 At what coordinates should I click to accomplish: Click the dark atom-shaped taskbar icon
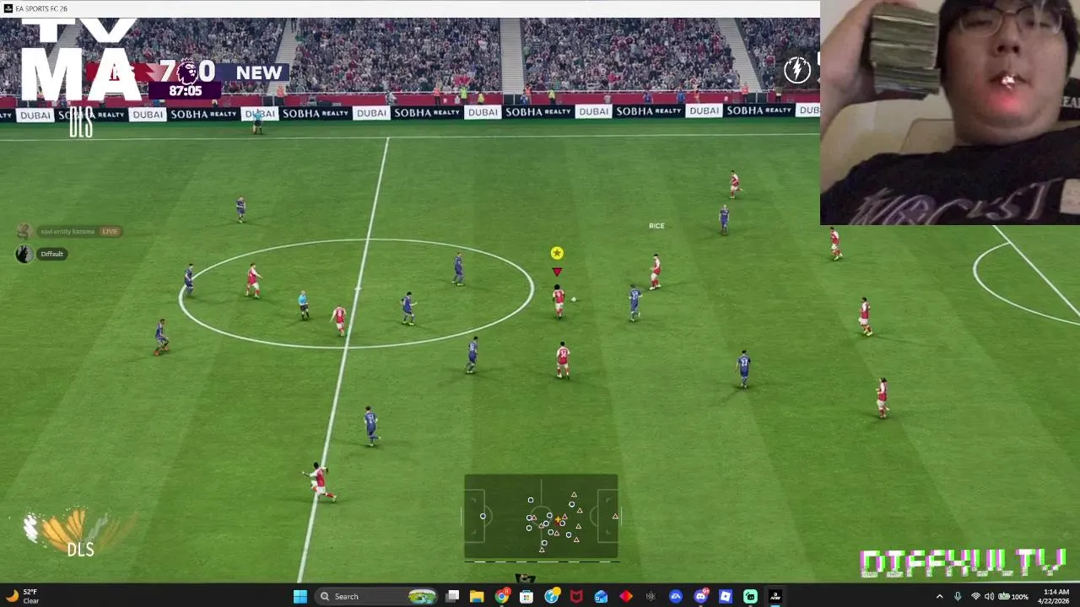click(x=651, y=596)
